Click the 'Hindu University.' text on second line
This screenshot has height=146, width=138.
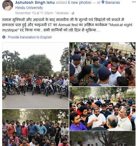[29, 8]
